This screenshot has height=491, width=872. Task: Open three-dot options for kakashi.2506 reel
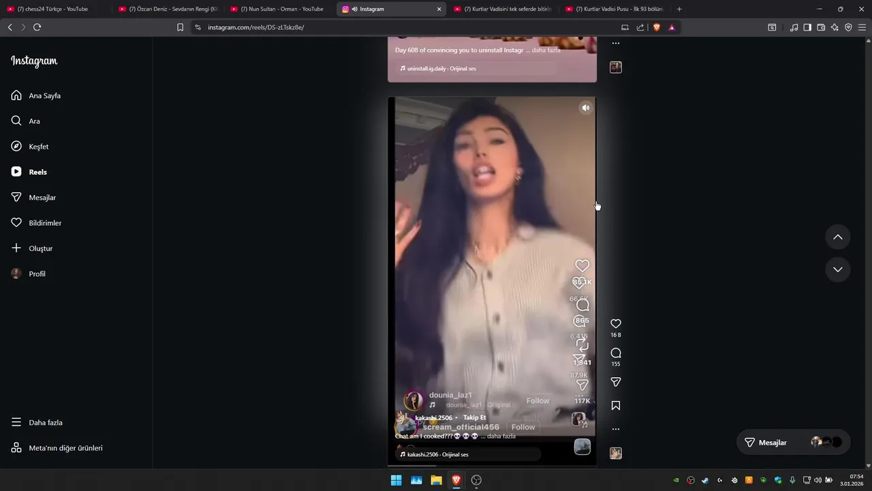pyautogui.click(x=616, y=429)
